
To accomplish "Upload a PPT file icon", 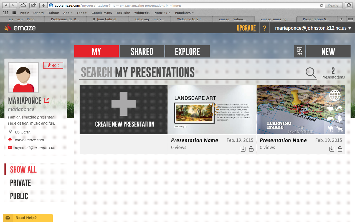I will [300, 51].
